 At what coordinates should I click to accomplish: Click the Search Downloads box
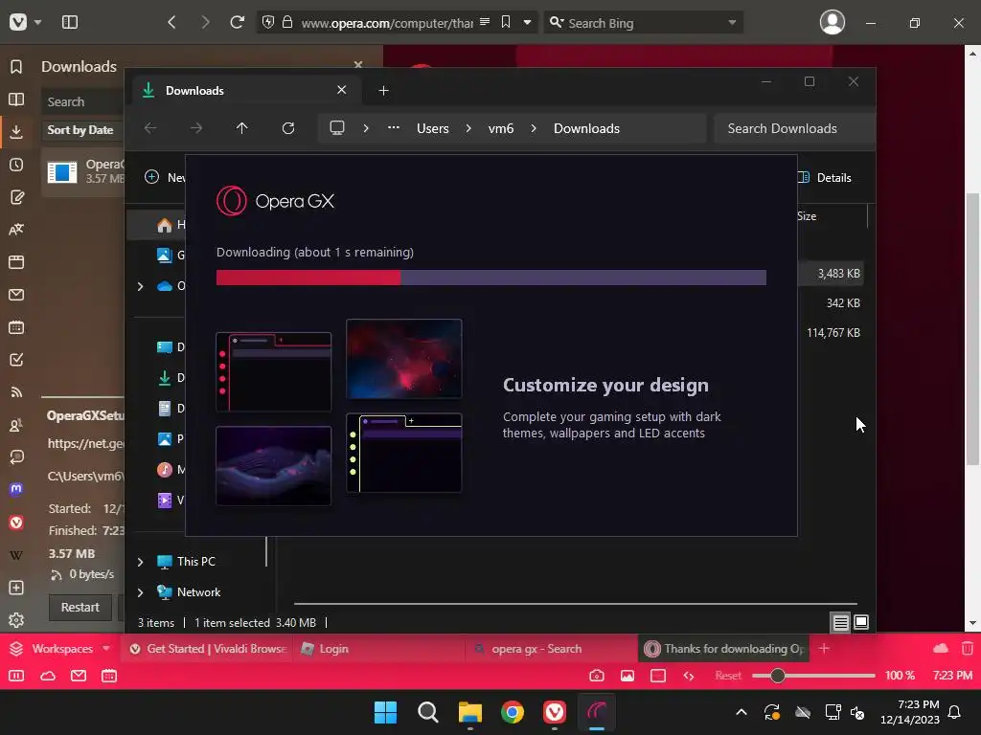(x=794, y=129)
